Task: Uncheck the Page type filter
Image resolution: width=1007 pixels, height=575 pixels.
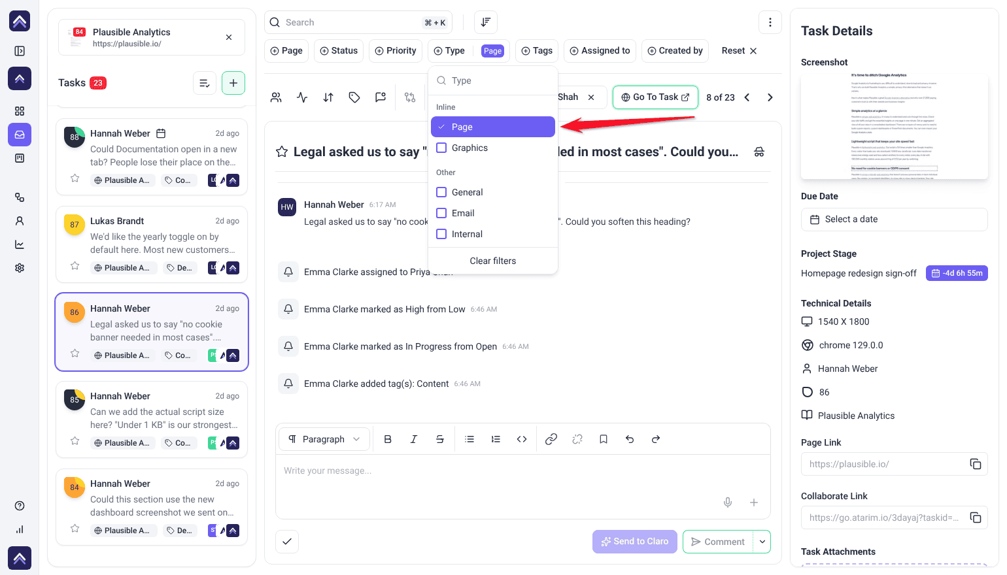Action: tap(493, 127)
